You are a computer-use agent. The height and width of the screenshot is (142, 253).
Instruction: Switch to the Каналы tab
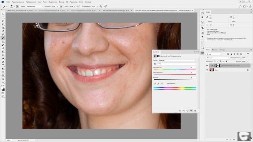coord(214,50)
